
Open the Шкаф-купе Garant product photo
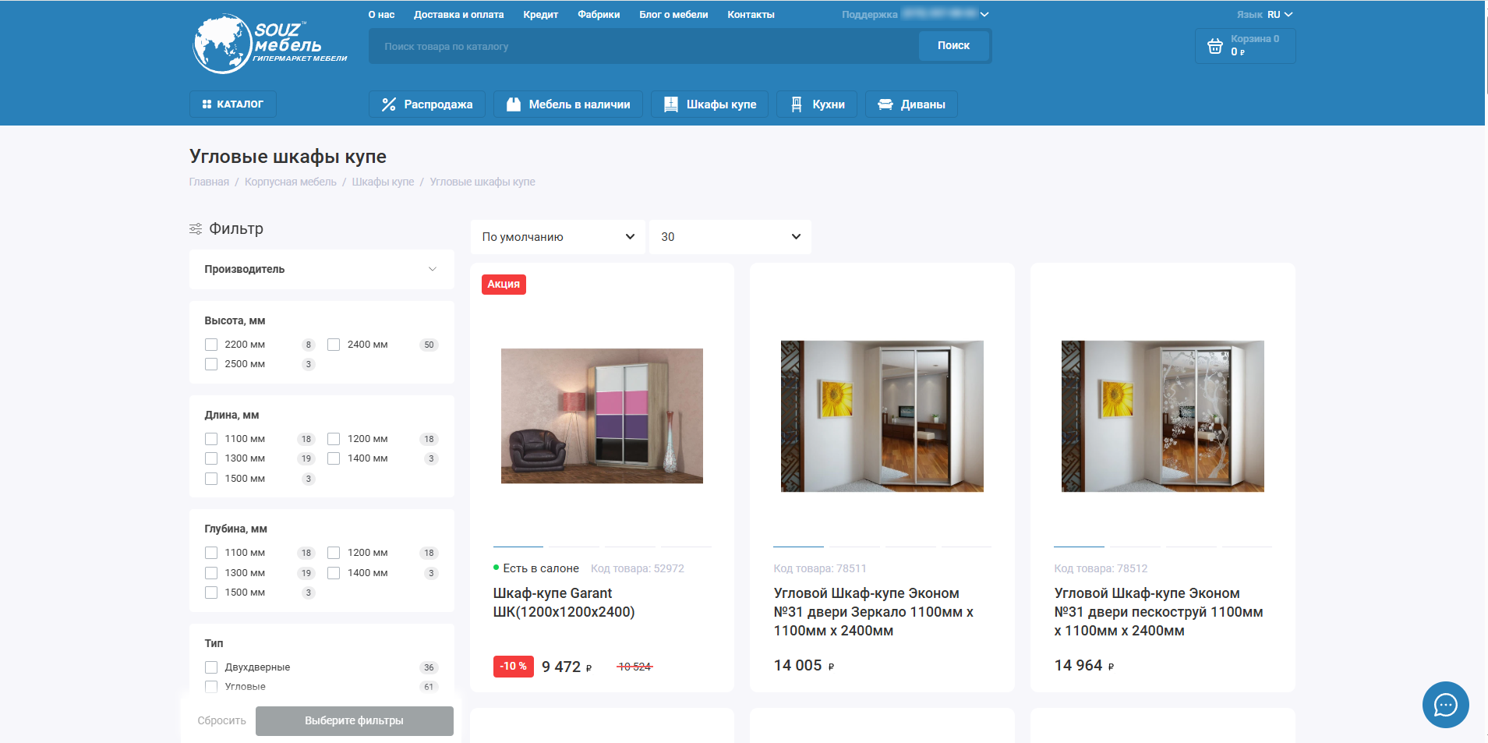click(x=602, y=416)
